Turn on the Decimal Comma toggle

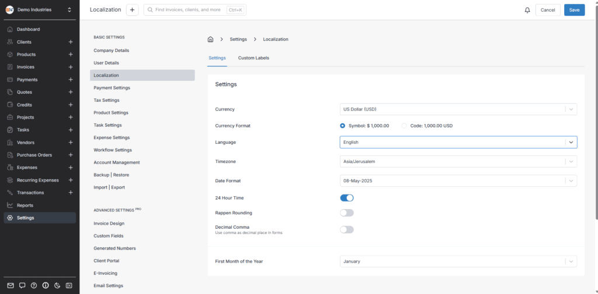347,229
